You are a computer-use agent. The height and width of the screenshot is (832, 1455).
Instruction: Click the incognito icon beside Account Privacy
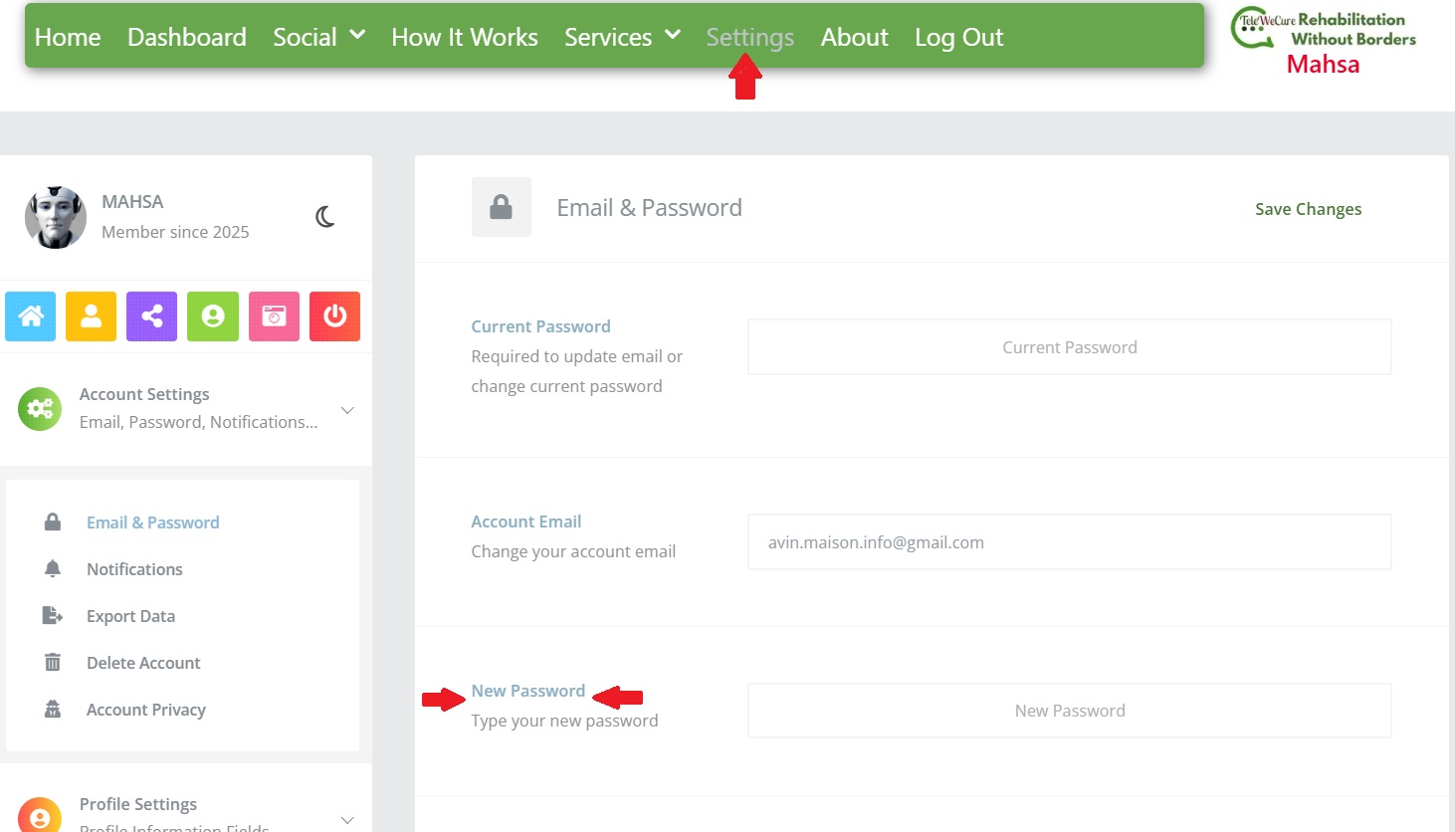[53, 710]
